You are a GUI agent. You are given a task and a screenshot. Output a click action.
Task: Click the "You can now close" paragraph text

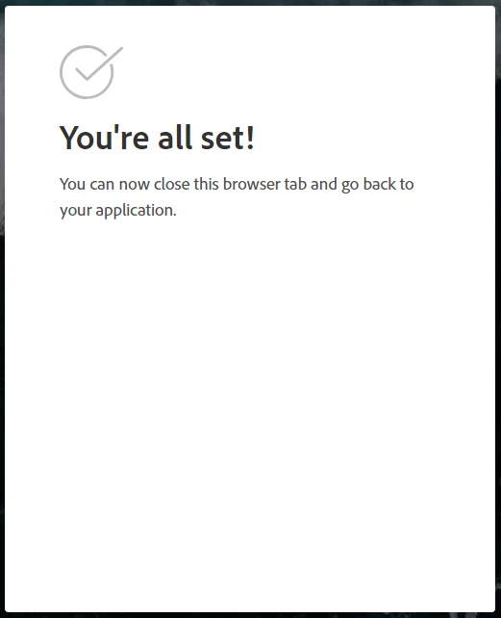pos(237,197)
